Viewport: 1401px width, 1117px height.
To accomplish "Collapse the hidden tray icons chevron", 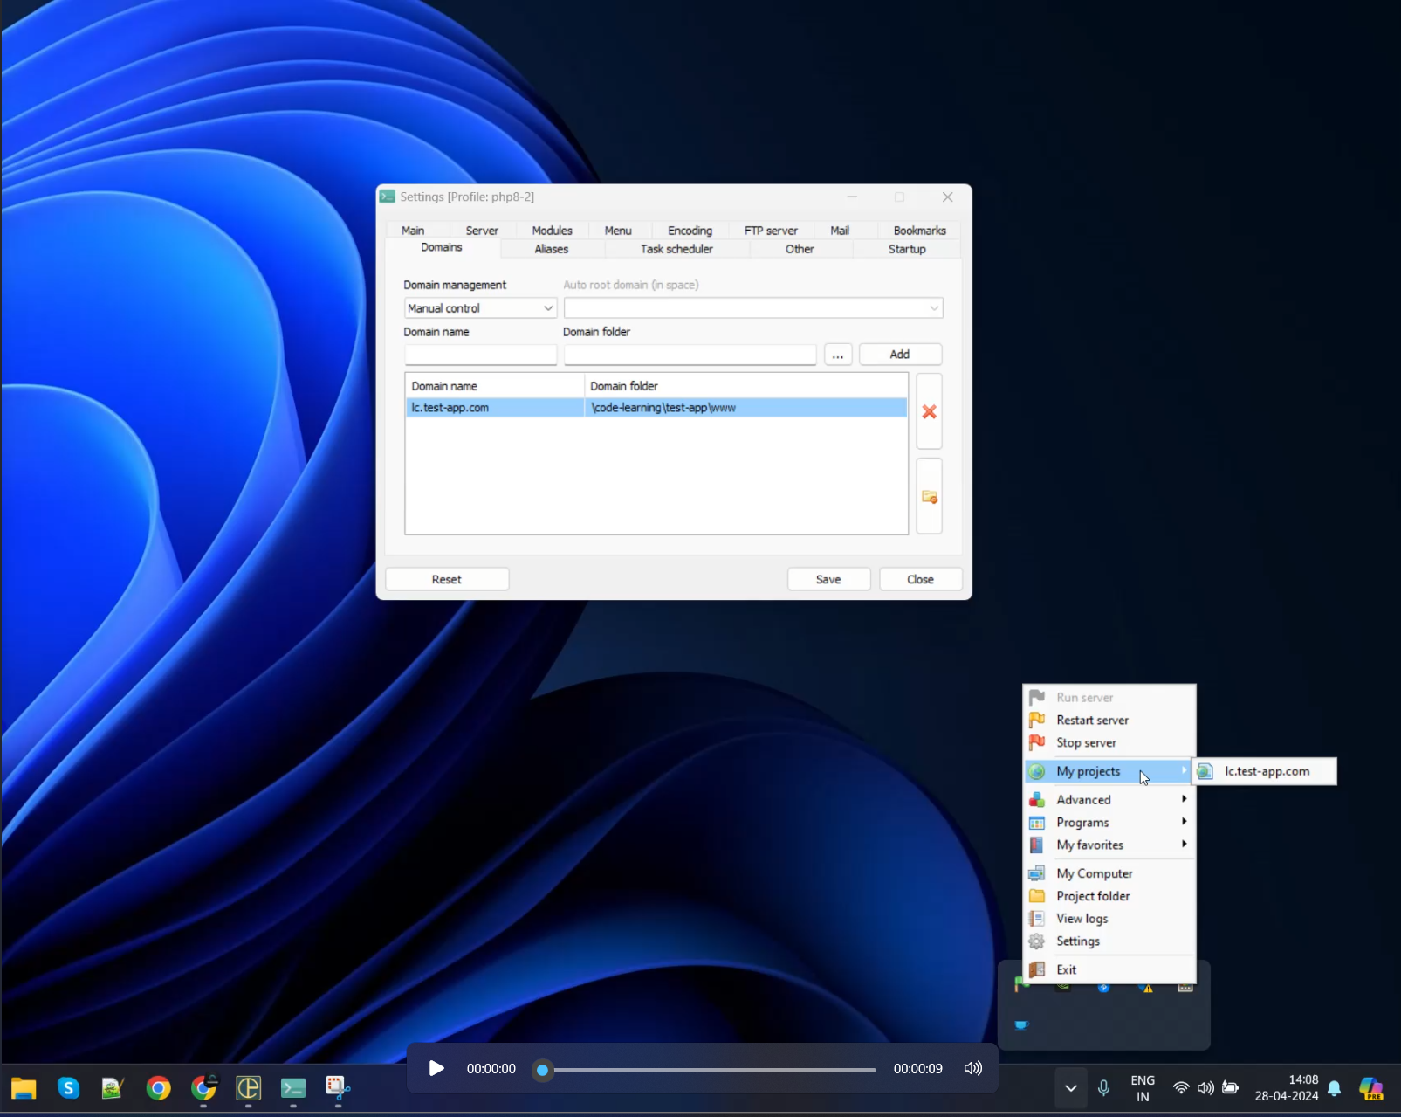I will (x=1071, y=1088).
